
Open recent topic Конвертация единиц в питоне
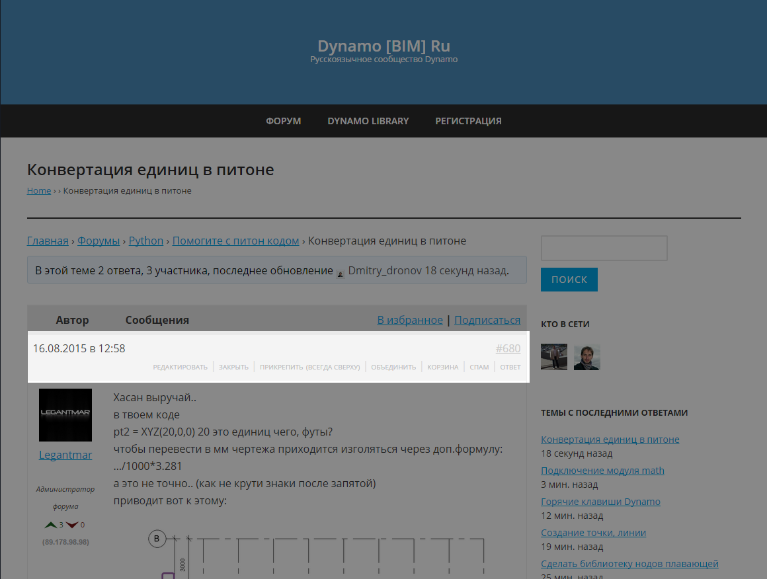click(610, 439)
